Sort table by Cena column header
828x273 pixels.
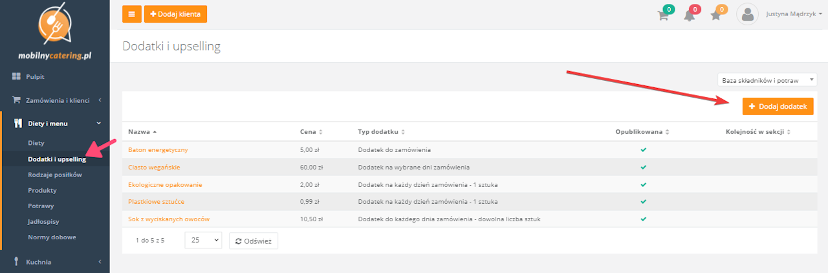coord(310,132)
